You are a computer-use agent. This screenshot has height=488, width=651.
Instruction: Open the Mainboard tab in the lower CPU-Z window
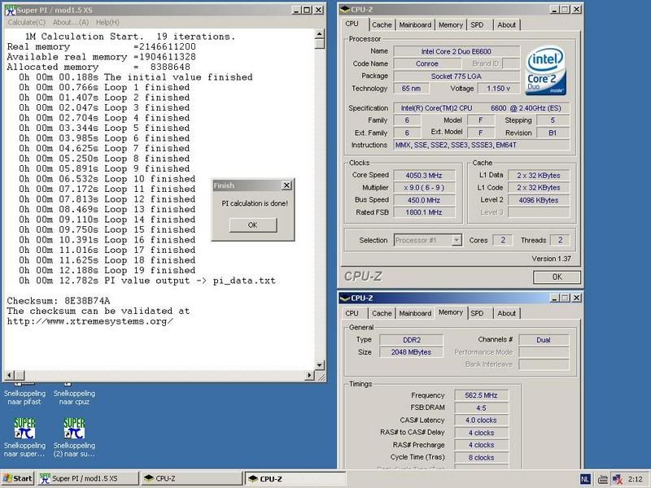click(x=415, y=313)
